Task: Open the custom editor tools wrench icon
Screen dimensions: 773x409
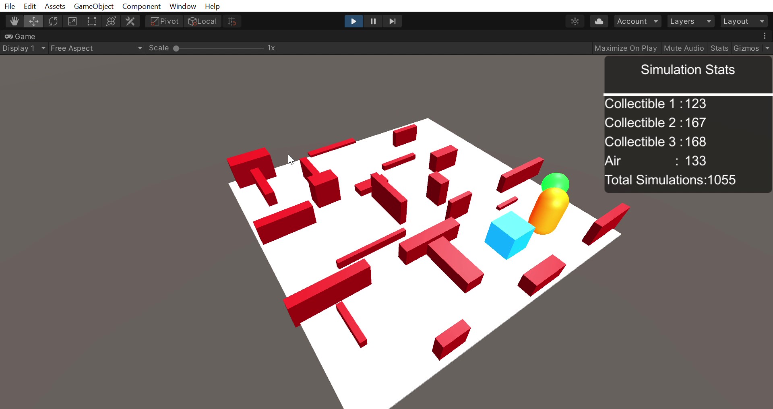Action: point(130,21)
